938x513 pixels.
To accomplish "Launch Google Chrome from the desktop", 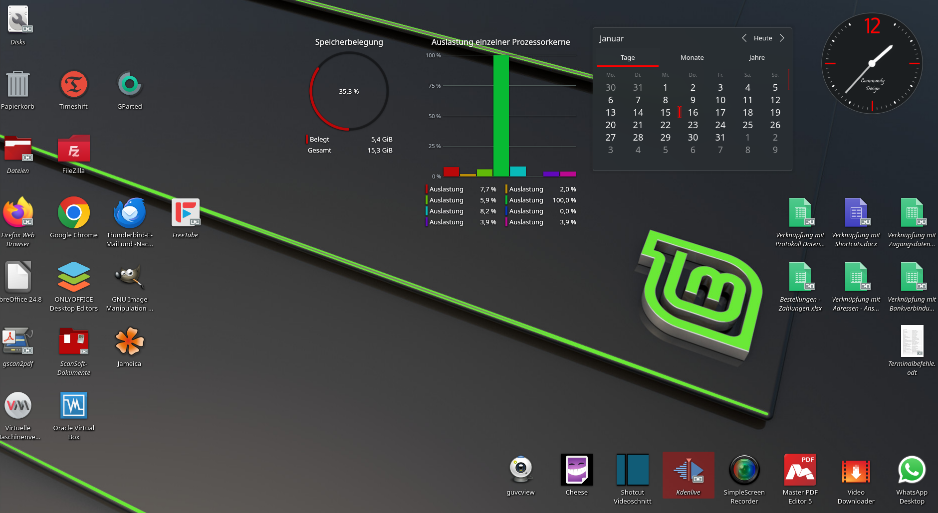I will (73, 213).
